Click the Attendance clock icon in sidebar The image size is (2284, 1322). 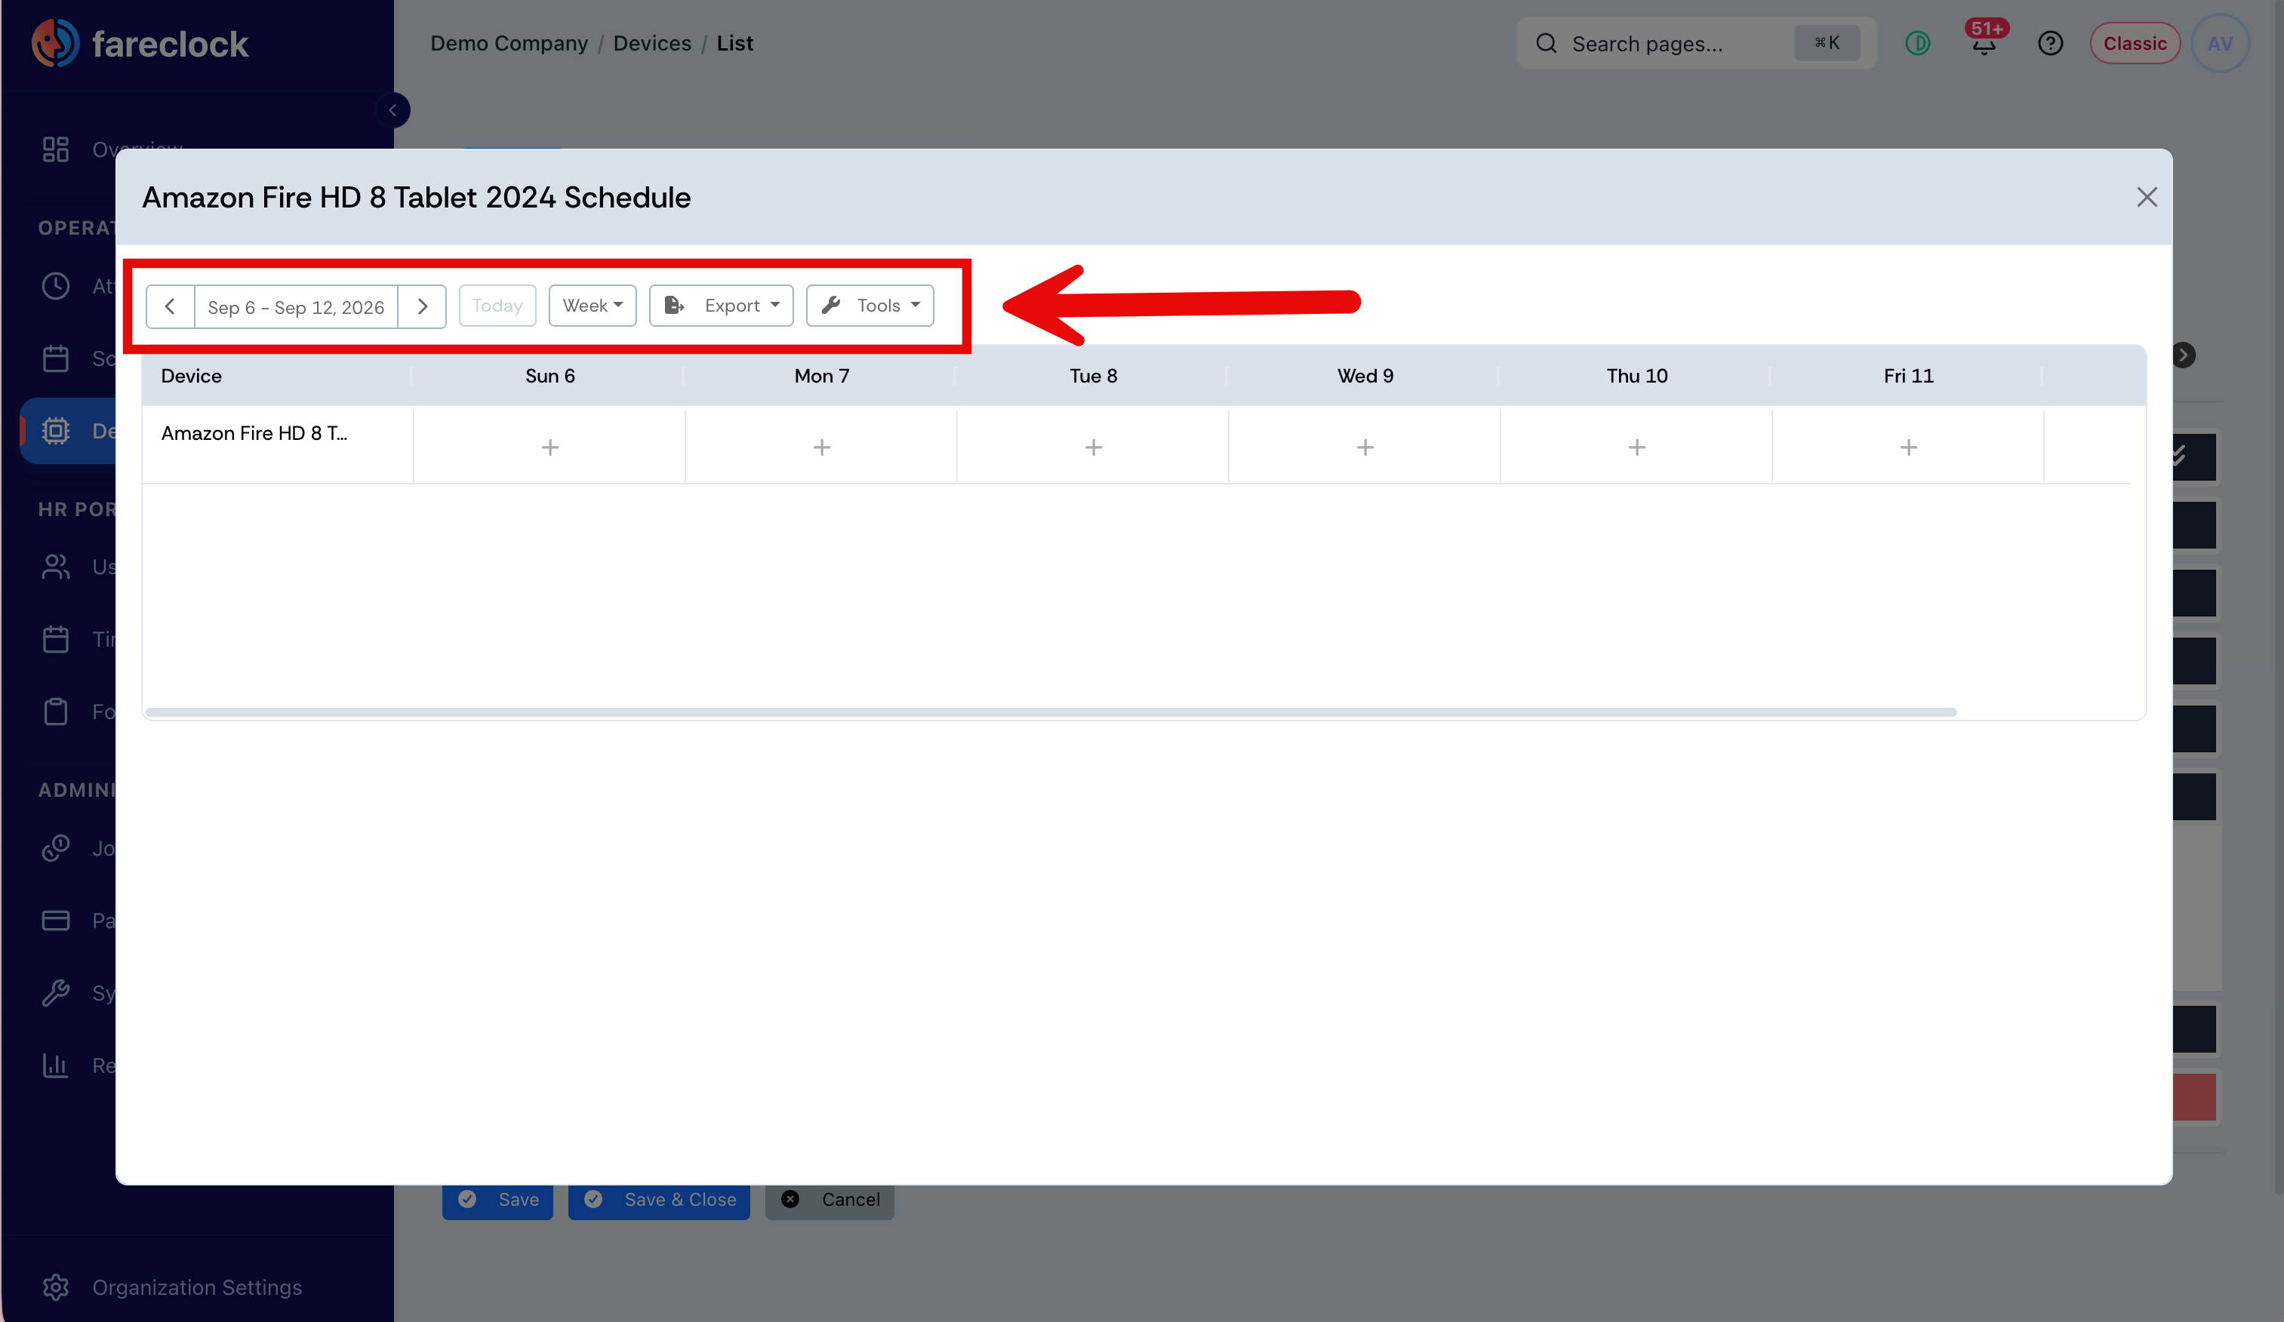(x=55, y=286)
